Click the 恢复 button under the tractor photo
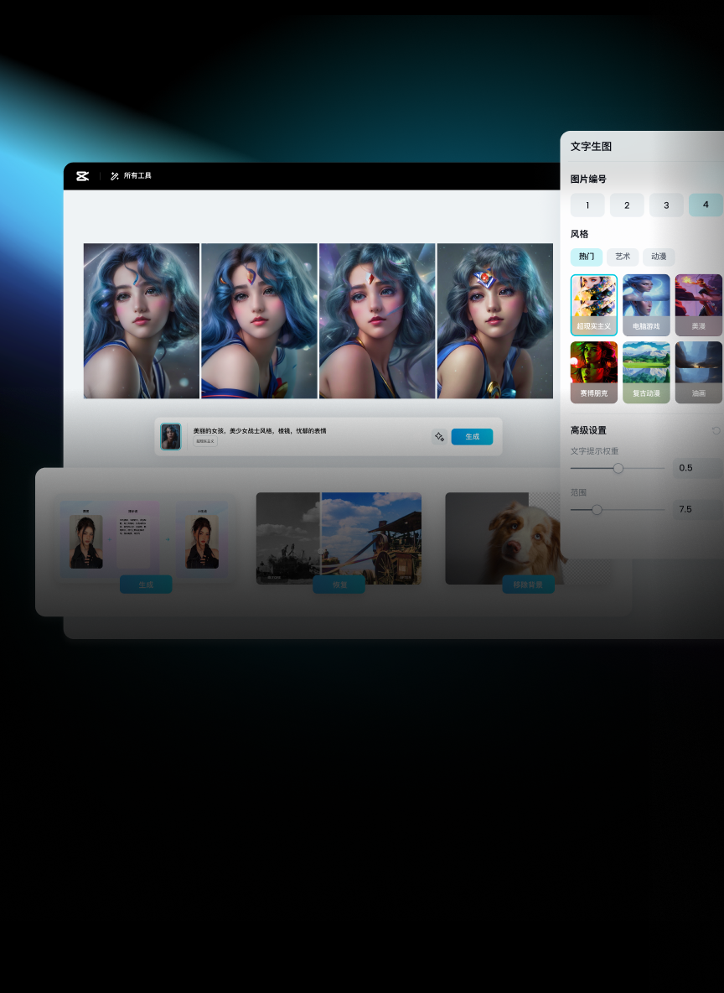Image resolution: width=724 pixels, height=993 pixels. tap(339, 585)
